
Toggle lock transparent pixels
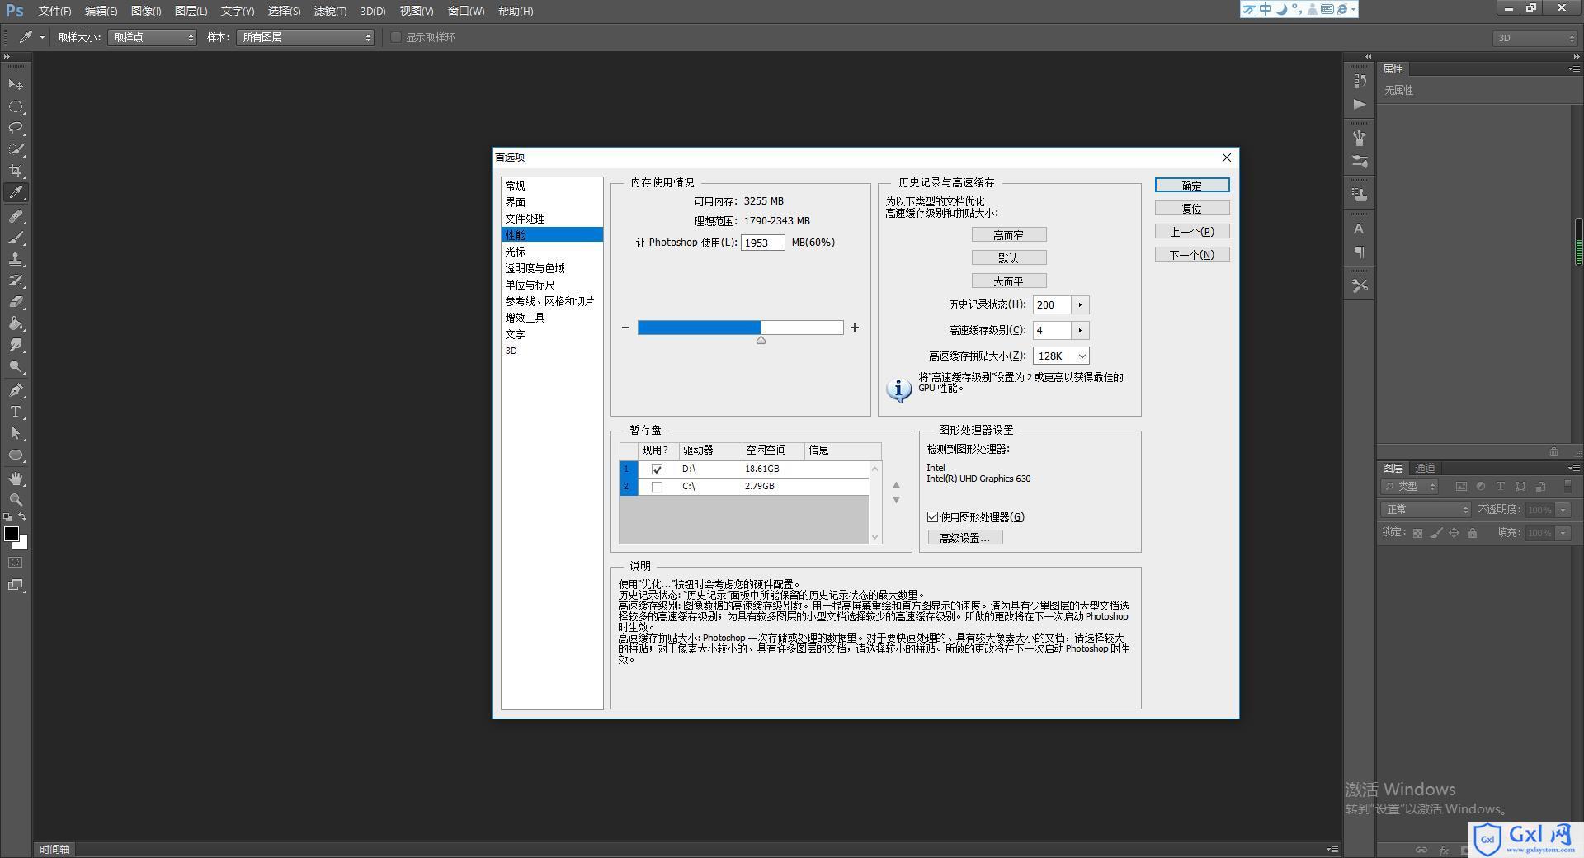click(x=1417, y=533)
